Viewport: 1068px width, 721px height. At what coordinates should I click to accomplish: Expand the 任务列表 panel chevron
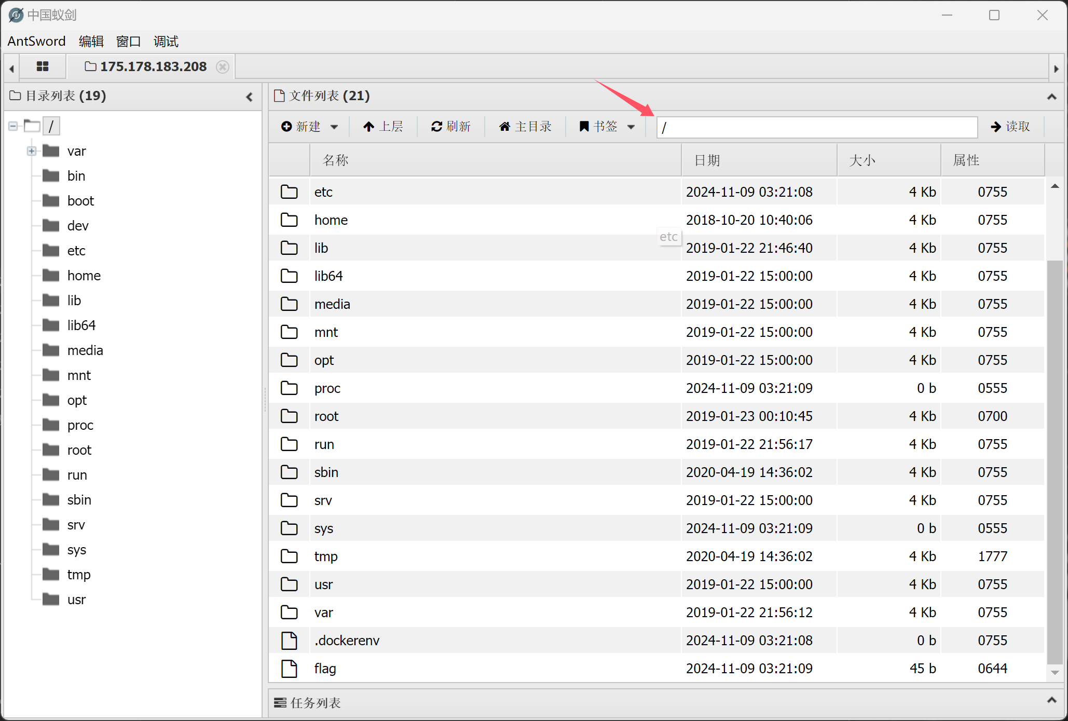(x=1051, y=700)
